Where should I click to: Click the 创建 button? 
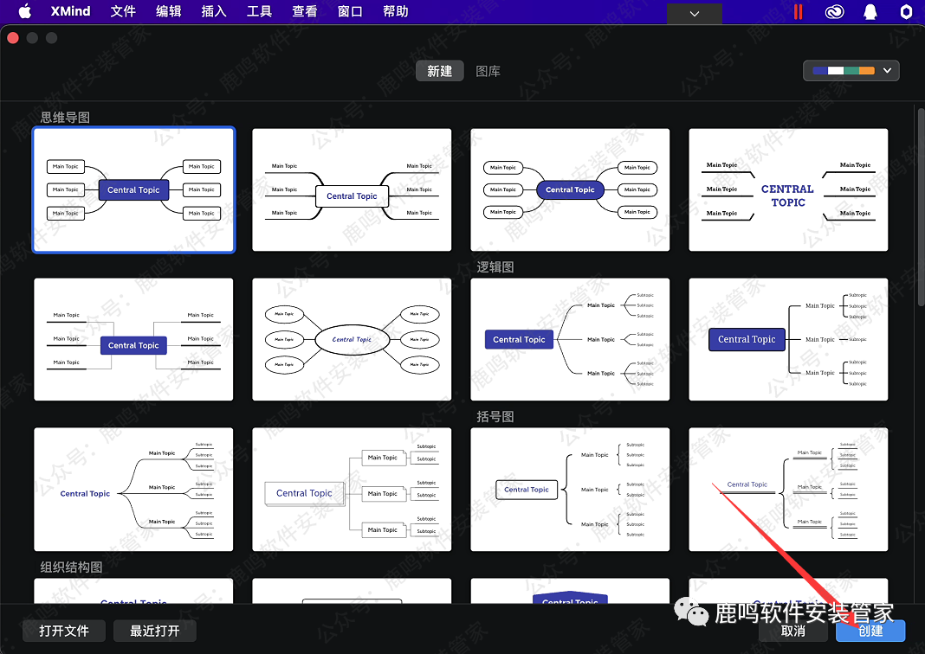coord(870,631)
